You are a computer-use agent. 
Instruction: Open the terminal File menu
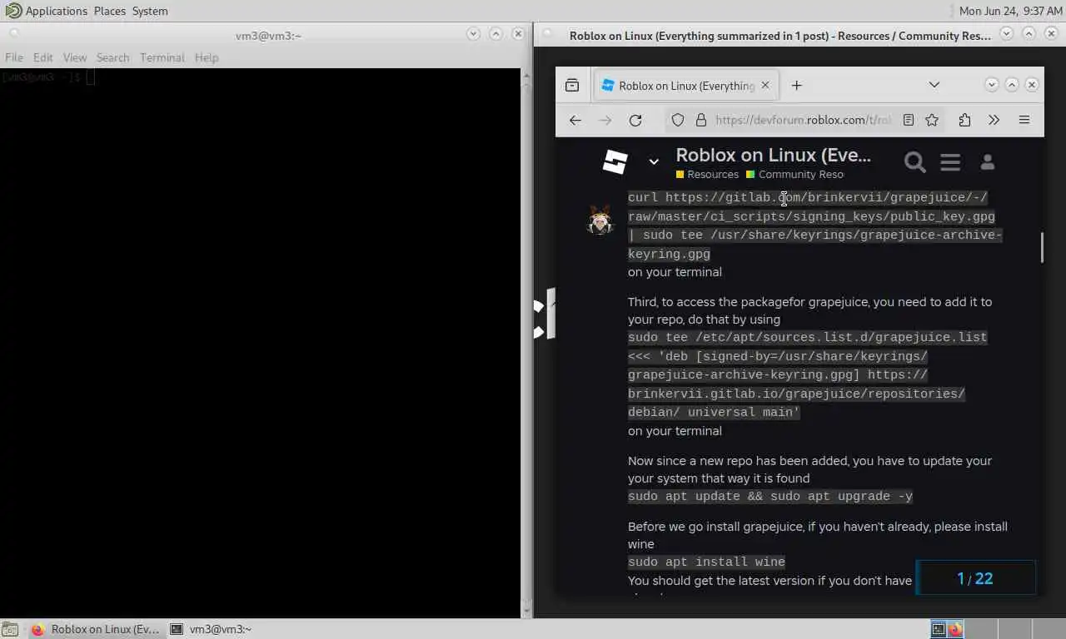[14, 57]
